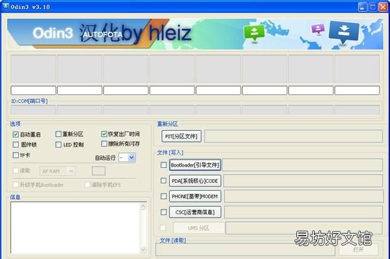Tick the checkbox beside PDA[系统核心]CODE

click(163, 180)
